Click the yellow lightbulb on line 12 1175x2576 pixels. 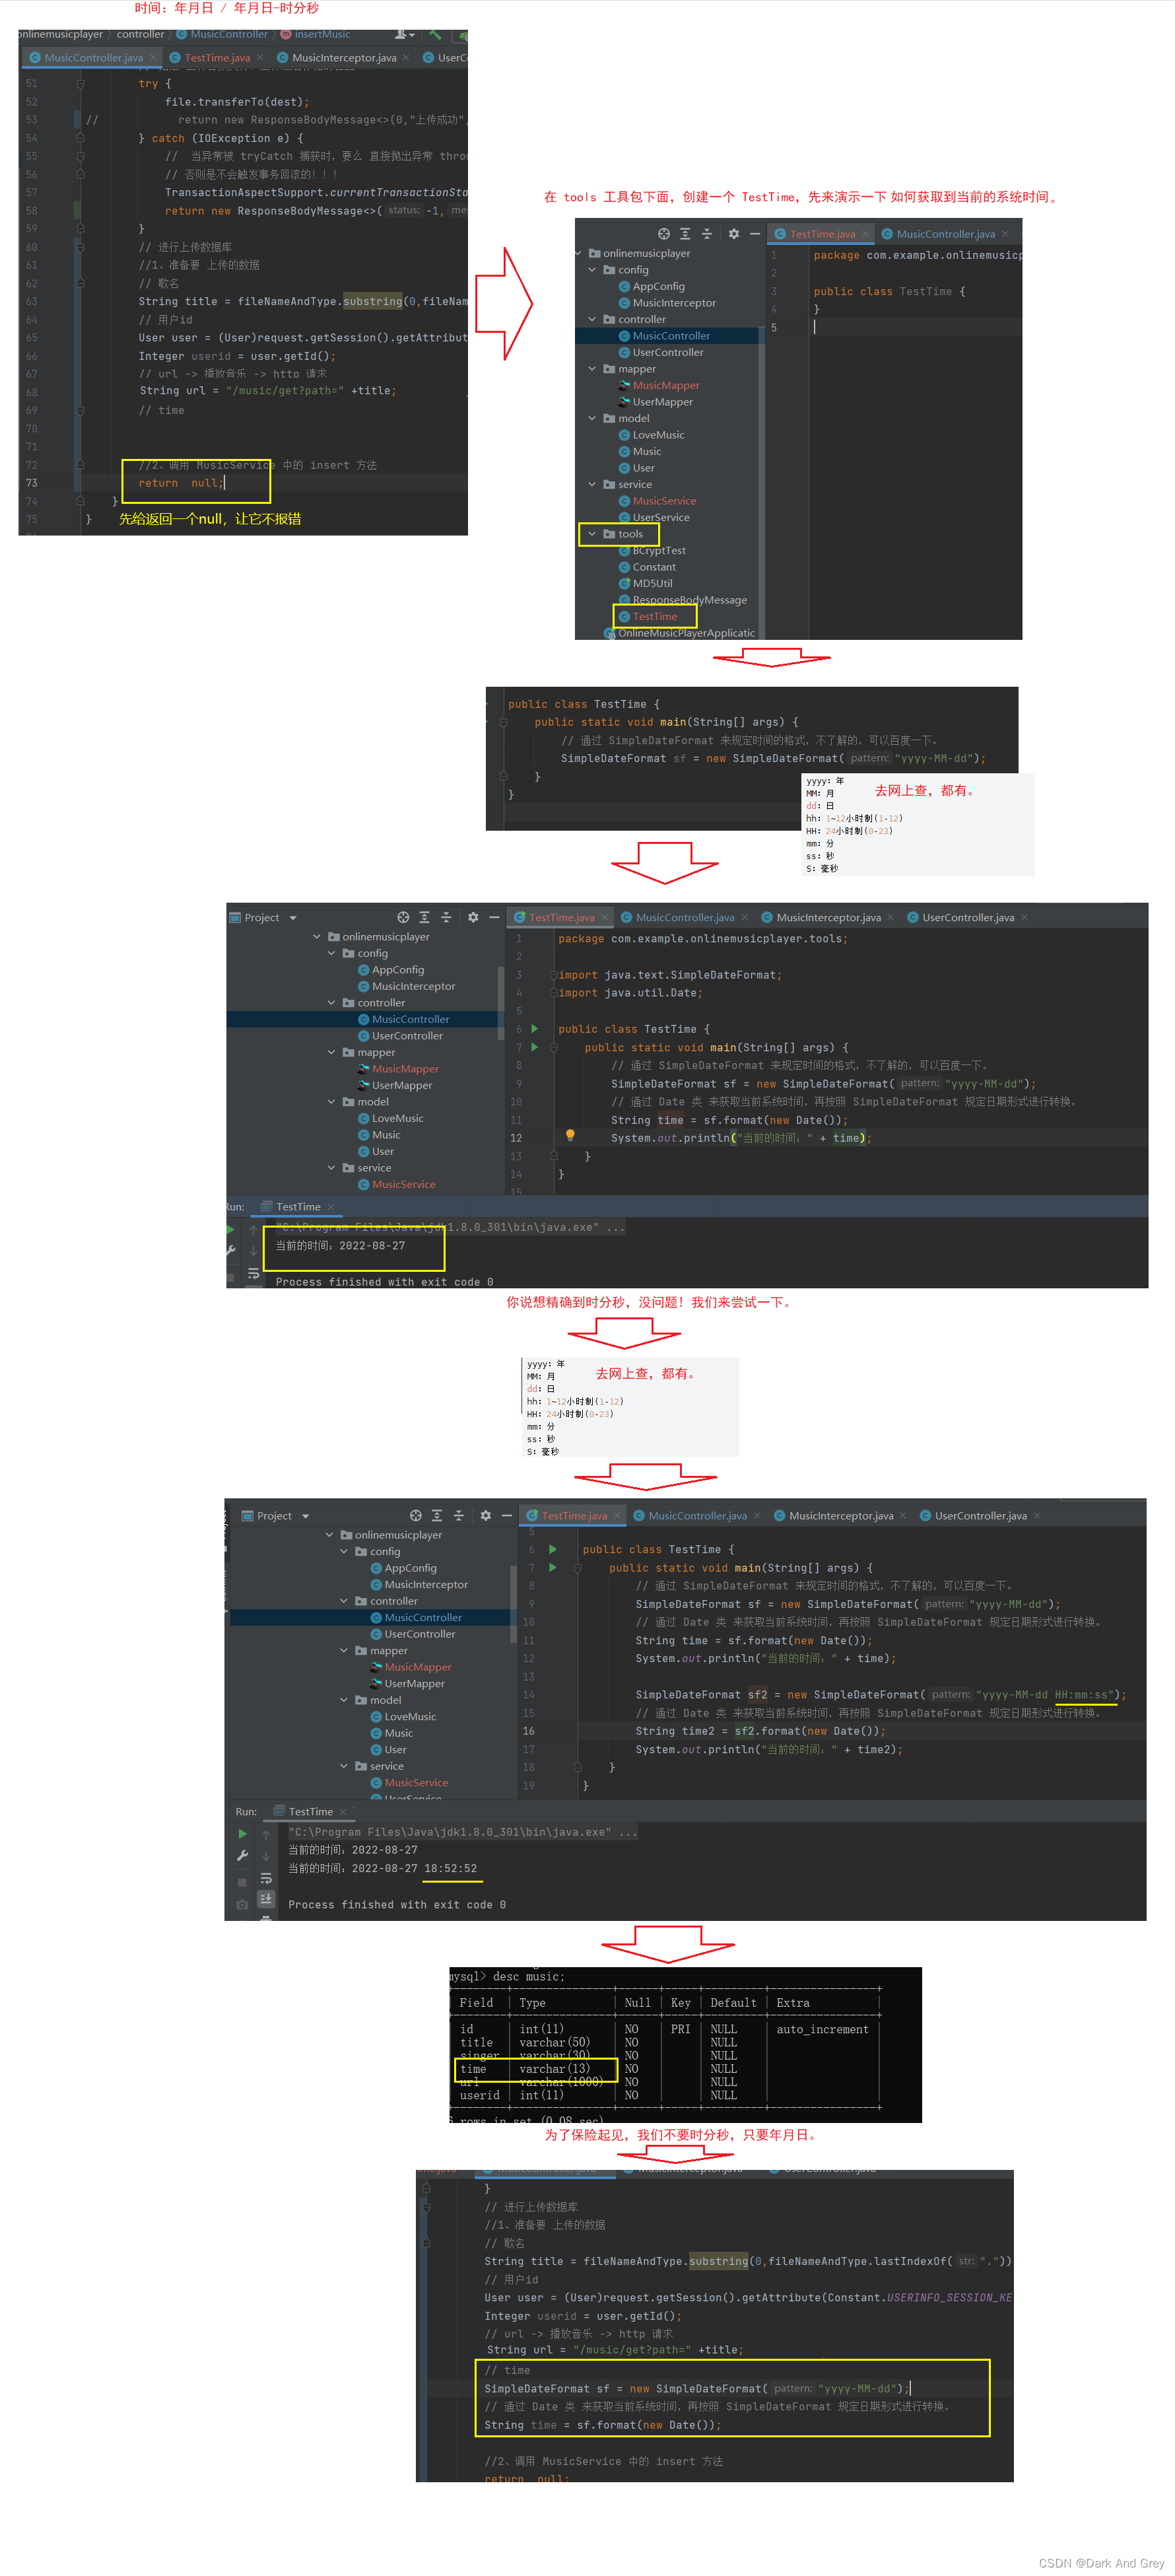(x=570, y=1135)
